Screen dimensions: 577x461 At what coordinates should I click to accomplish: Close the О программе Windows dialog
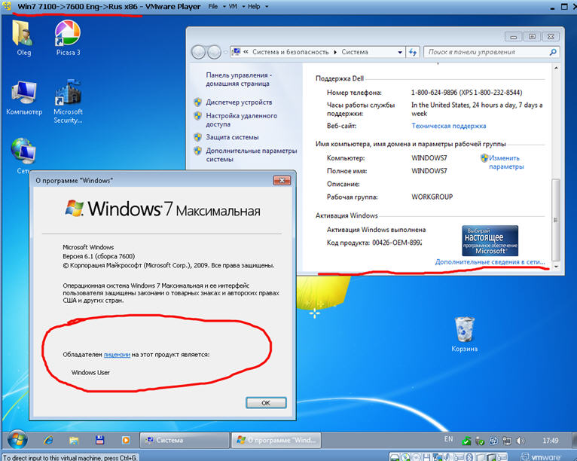click(x=282, y=180)
